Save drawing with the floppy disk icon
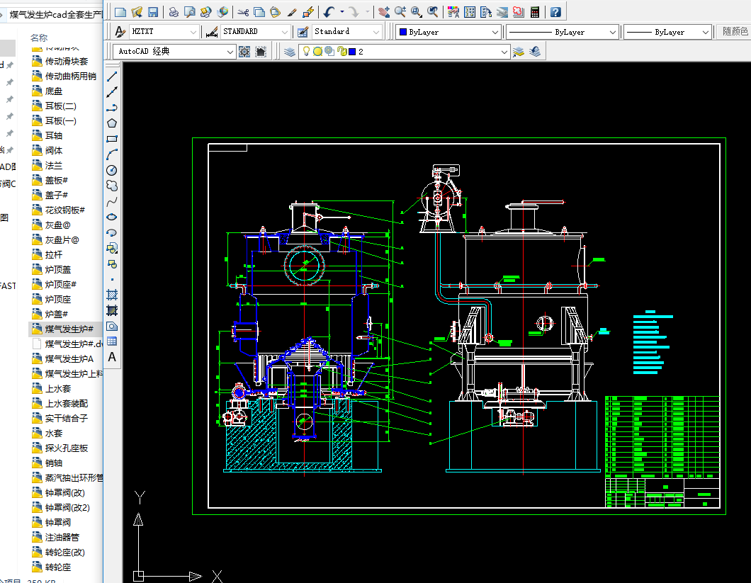This screenshot has width=751, height=583. tap(153, 12)
